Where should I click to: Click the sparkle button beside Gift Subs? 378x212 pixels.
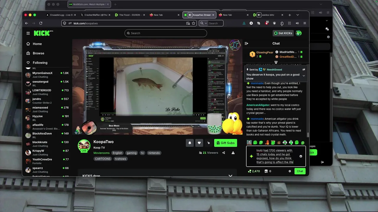click(x=208, y=143)
